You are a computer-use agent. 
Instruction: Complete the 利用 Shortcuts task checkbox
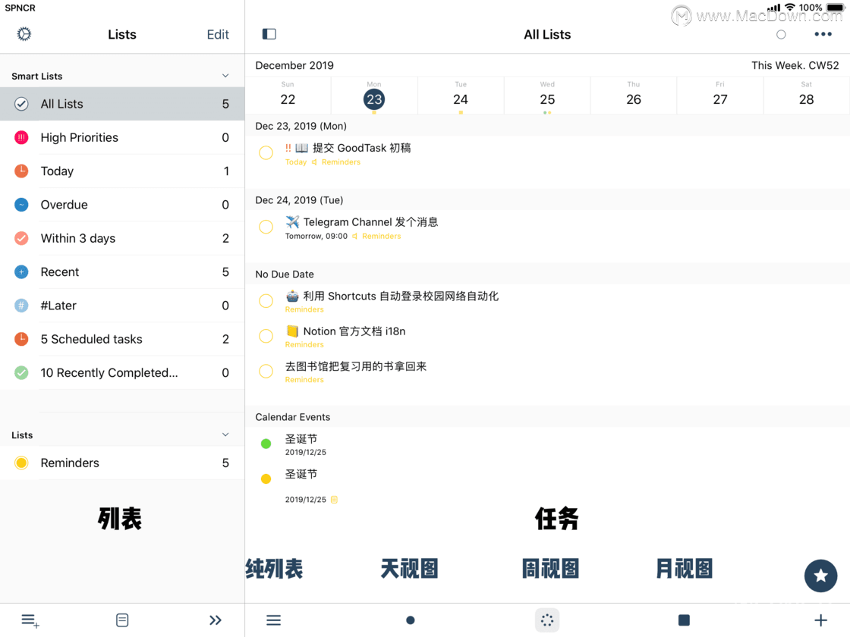(x=266, y=300)
